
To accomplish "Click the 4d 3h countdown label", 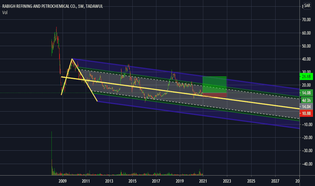I will click(x=306, y=100).
